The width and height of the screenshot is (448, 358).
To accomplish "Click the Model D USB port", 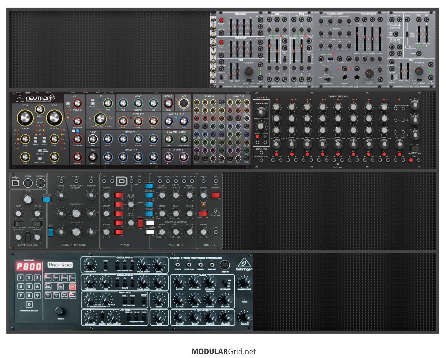I will (15, 183).
